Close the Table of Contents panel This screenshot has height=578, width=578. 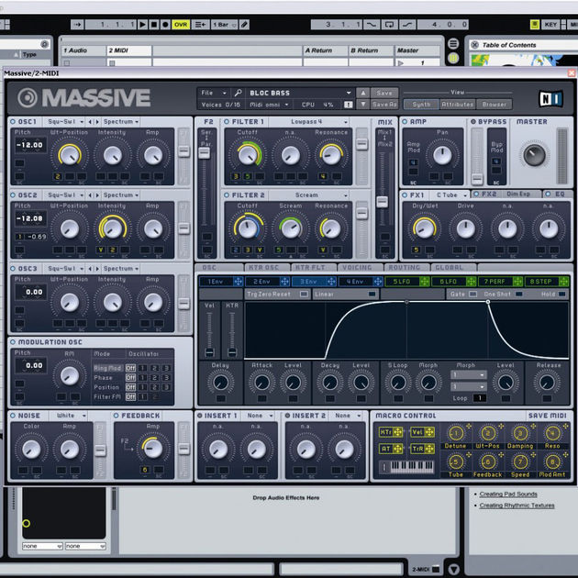tap(475, 45)
